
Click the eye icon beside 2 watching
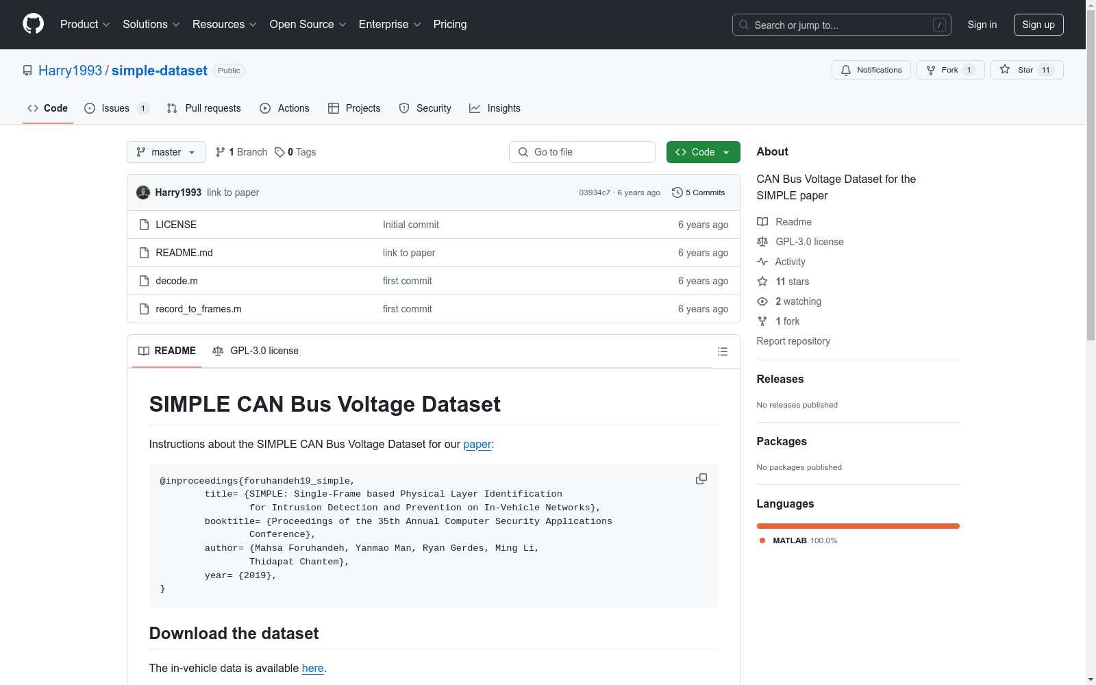[762, 301]
